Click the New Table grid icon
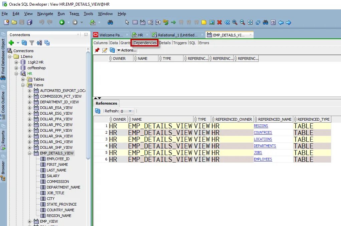The image size is (341, 226). point(135,22)
